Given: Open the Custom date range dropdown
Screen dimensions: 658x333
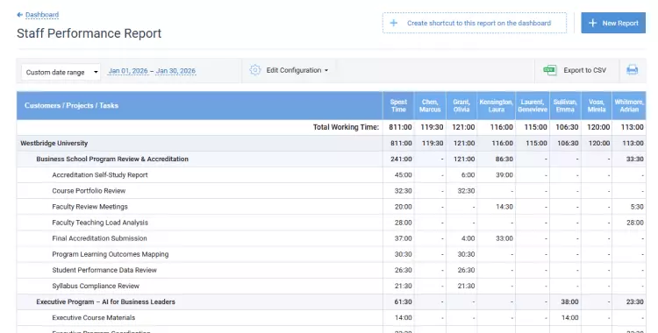Looking at the screenshot, I should (x=61, y=72).
